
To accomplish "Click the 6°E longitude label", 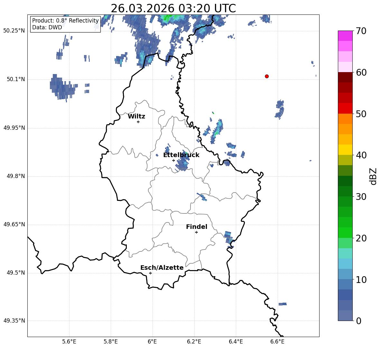I will point(152,342).
